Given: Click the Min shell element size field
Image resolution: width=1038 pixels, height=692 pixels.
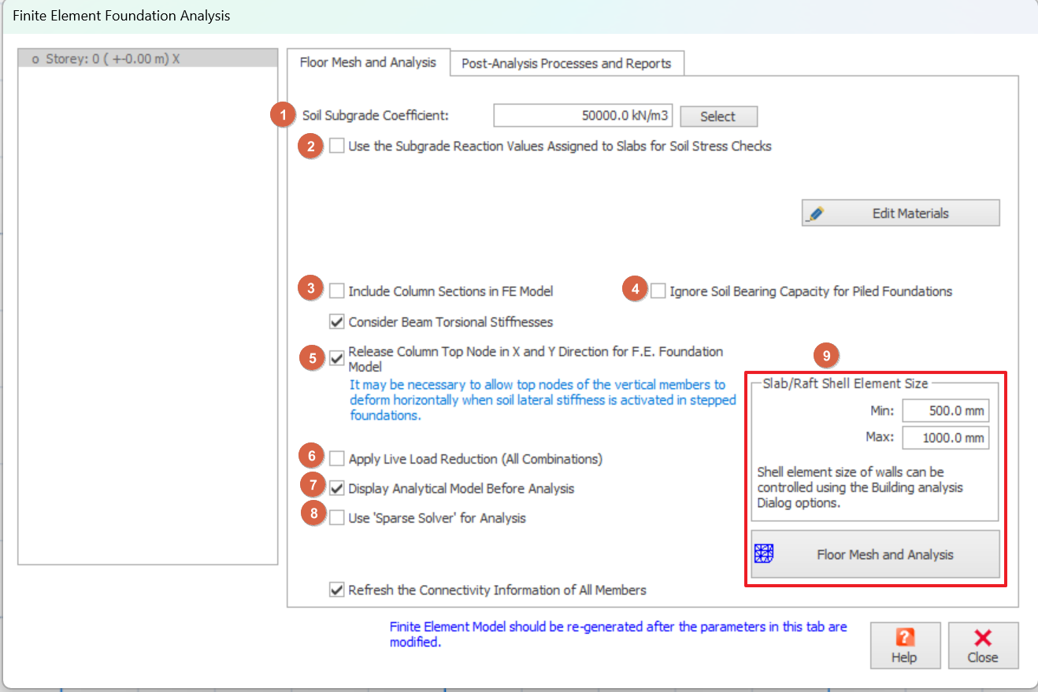Looking at the screenshot, I should (x=945, y=411).
